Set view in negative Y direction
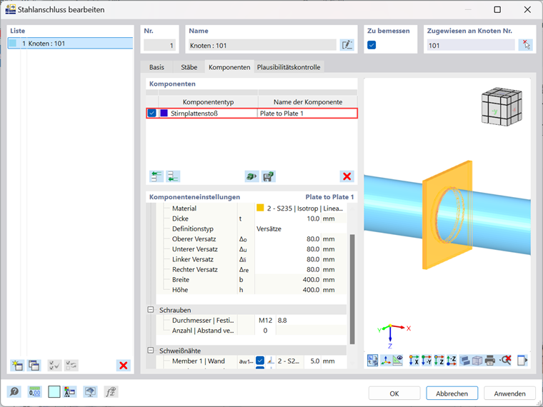Viewport: 543px width, 407px height. pyautogui.click(x=427, y=361)
